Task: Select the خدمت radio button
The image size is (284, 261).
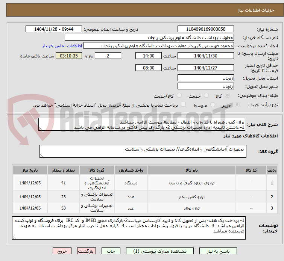Action: (x=206, y=95)
